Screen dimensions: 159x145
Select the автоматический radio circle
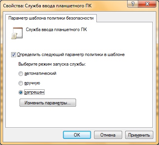click(x=21, y=74)
